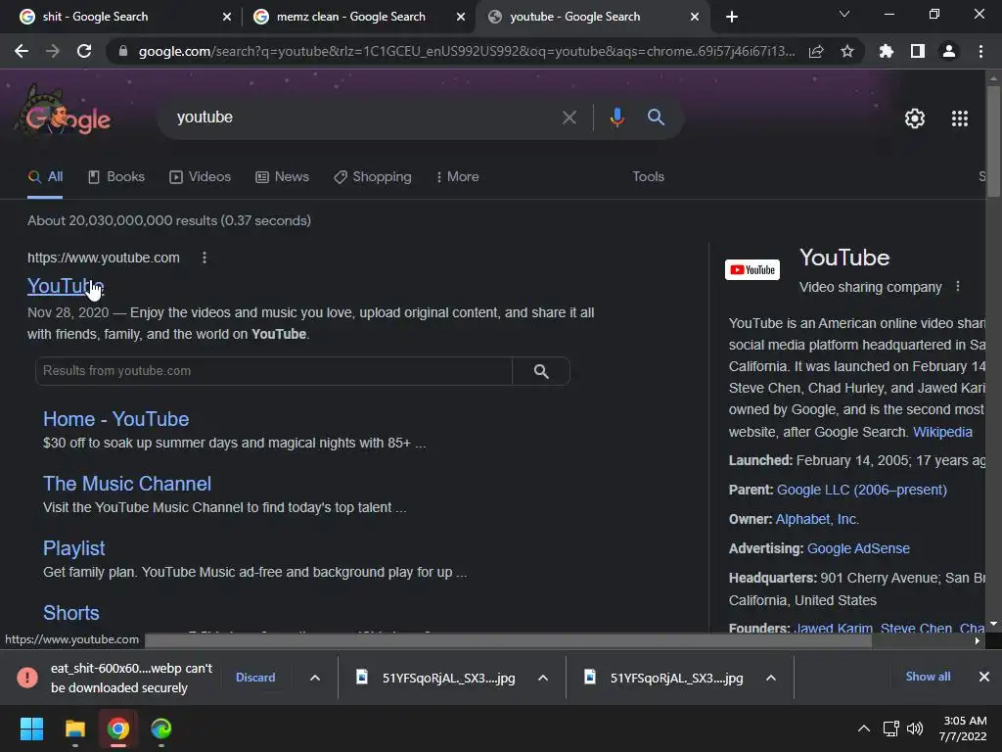
Task: Open the Google AdSense link
Action: (x=858, y=548)
